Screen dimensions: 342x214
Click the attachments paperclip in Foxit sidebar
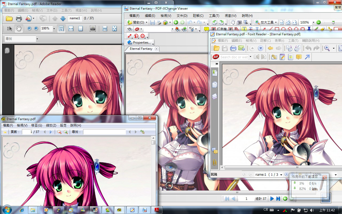pyautogui.click(x=215, y=162)
